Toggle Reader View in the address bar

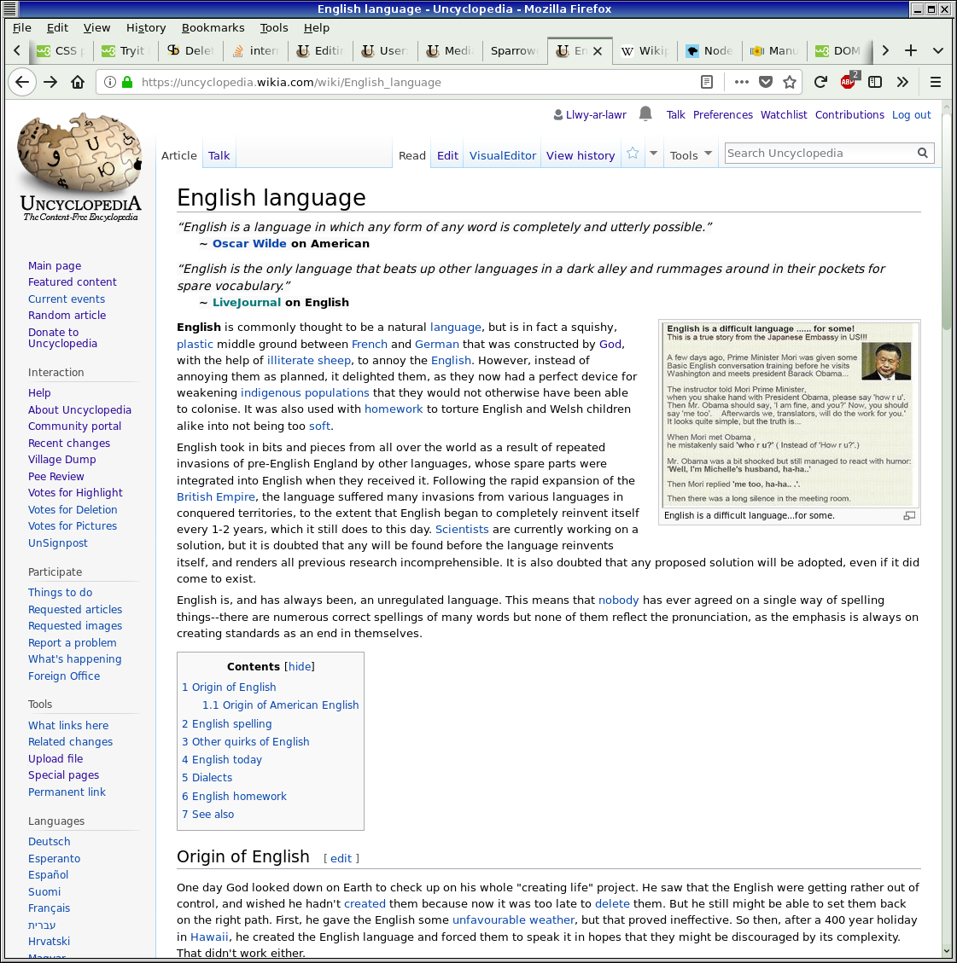707,82
